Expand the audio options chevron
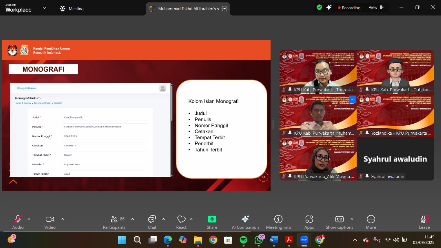Screen dimensions: 441x248 point(29,219)
